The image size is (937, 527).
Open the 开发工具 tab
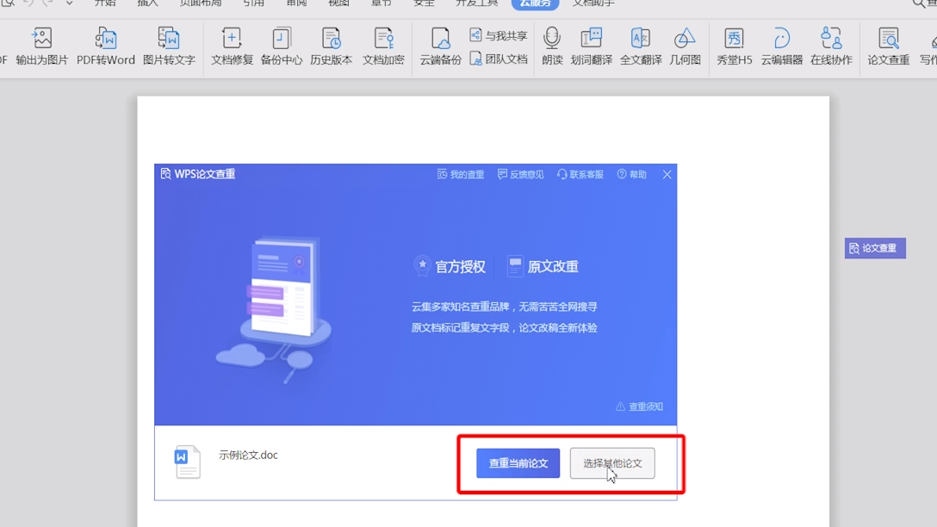(477, 3)
